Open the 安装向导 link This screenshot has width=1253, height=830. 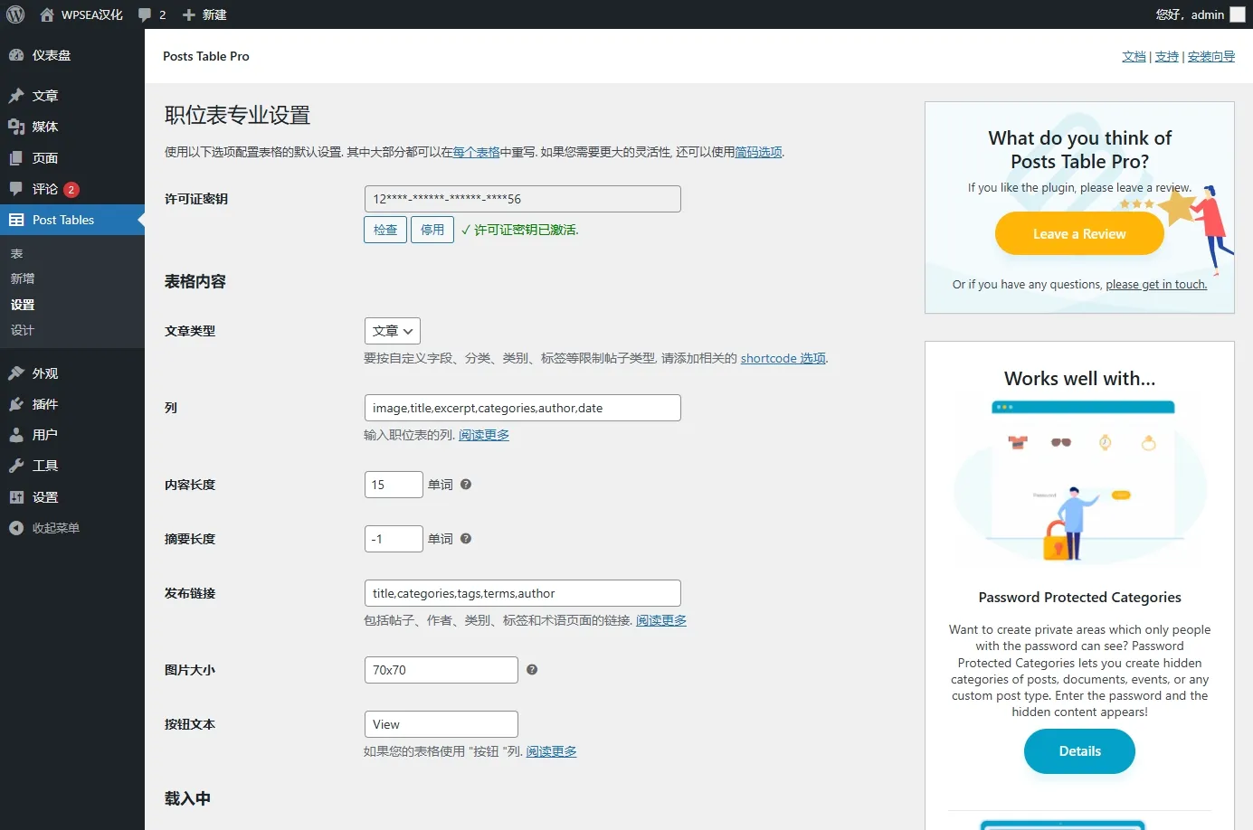tap(1211, 56)
